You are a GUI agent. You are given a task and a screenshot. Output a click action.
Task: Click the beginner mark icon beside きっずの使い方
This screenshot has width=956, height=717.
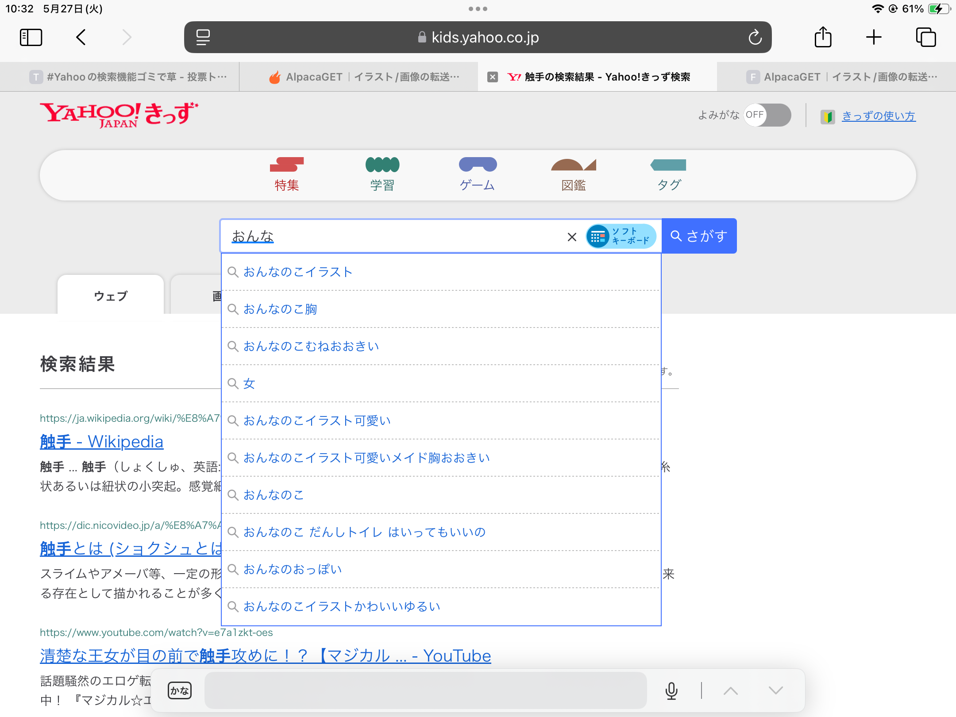[x=827, y=117]
